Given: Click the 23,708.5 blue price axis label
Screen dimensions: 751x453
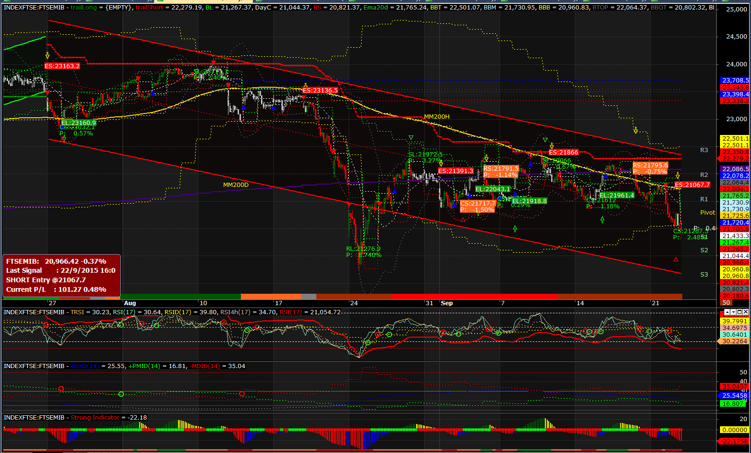Looking at the screenshot, I should (735, 81).
